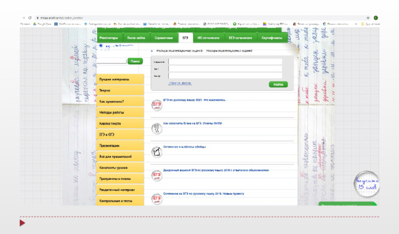Open the Google Docs bookmark in the bookmarks bar
399x234 pixels.
click(42, 24)
